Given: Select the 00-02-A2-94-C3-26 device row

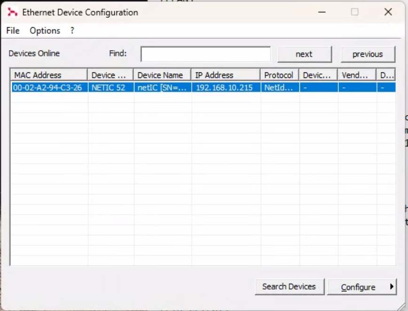Looking at the screenshot, I should pyautogui.click(x=203, y=88).
